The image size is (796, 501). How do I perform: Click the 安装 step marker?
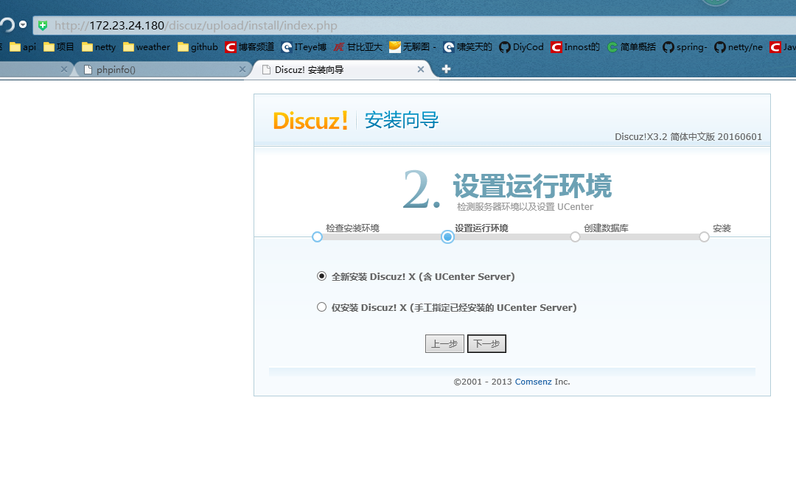(704, 237)
